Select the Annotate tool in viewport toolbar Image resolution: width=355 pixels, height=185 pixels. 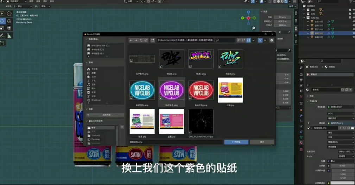[x=2, y=36]
